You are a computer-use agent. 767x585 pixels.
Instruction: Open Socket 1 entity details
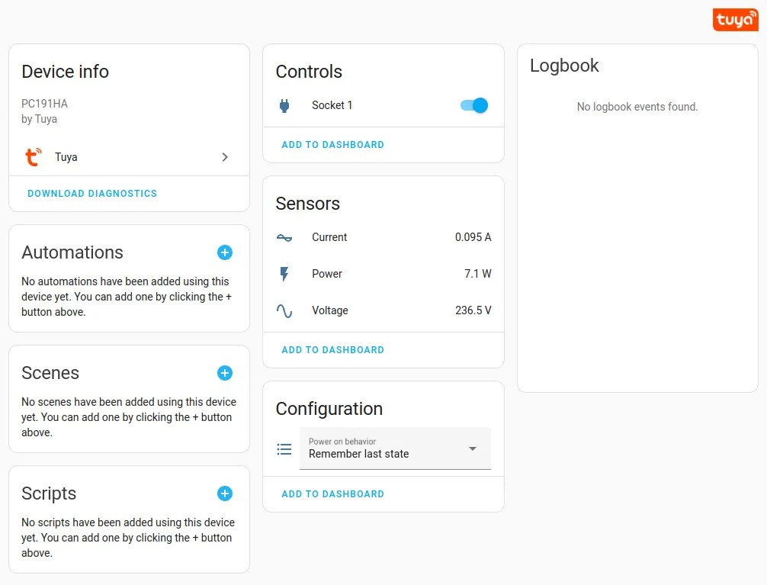[x=332, y=105]
